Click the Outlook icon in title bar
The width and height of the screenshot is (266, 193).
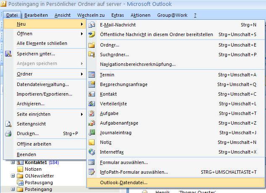click(3, 4)
